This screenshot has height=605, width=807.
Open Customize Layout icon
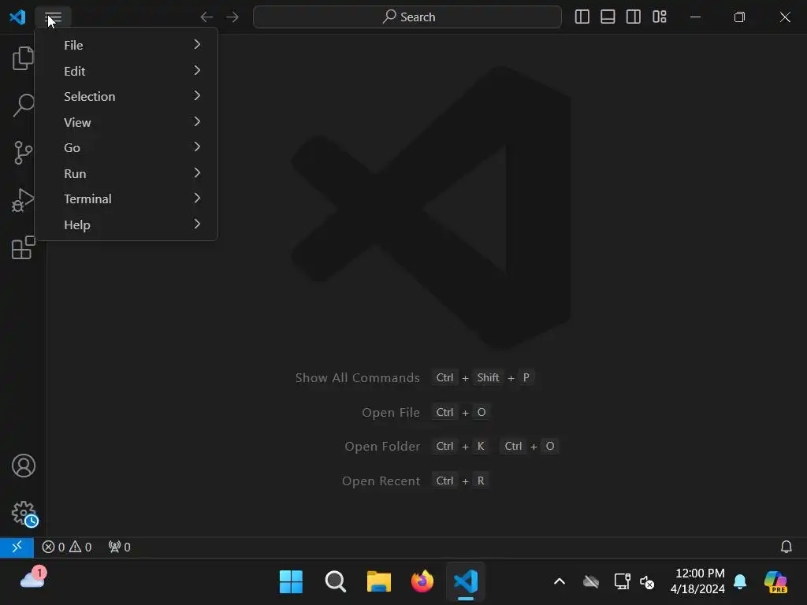(660, 17)
